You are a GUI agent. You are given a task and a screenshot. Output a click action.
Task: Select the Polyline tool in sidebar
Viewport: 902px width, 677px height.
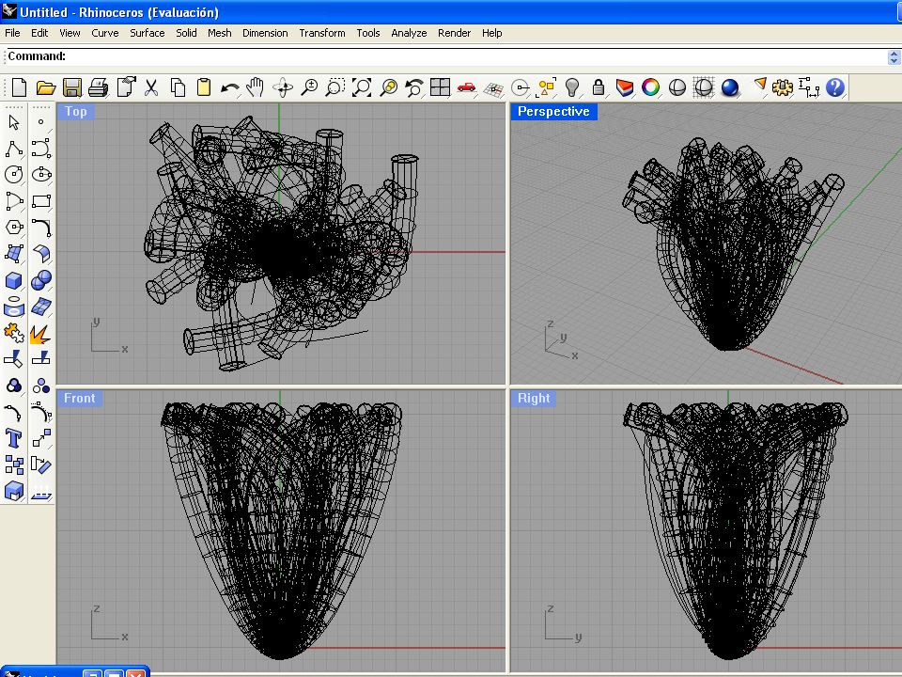[x=14, y=149]
